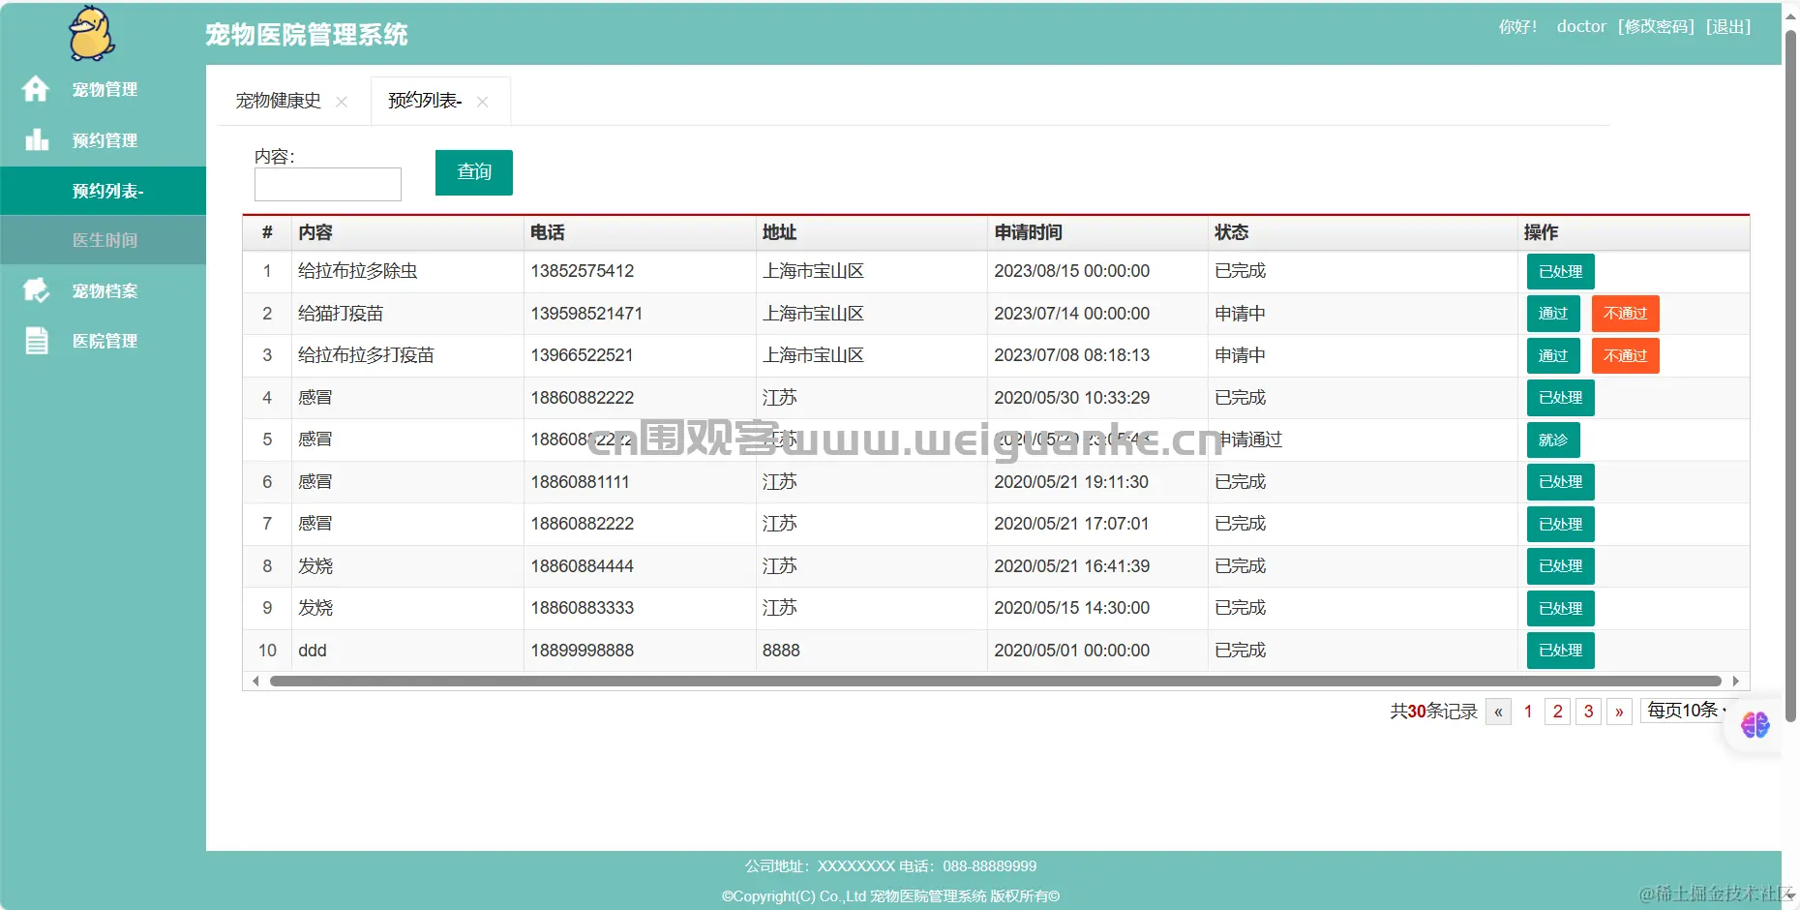Click phone number 139598521471
Viewport: 1800px width, 910px height.
click(586, 314)
